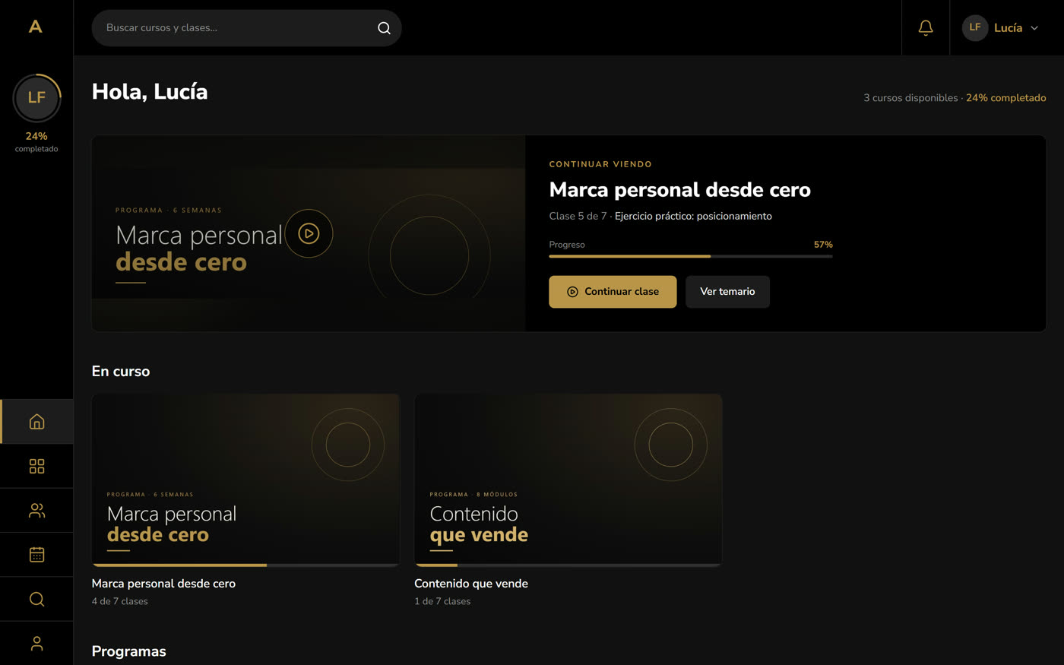
Task: Click the Continuar clase button
Action: pyautogui.click(x=613, y=292)
